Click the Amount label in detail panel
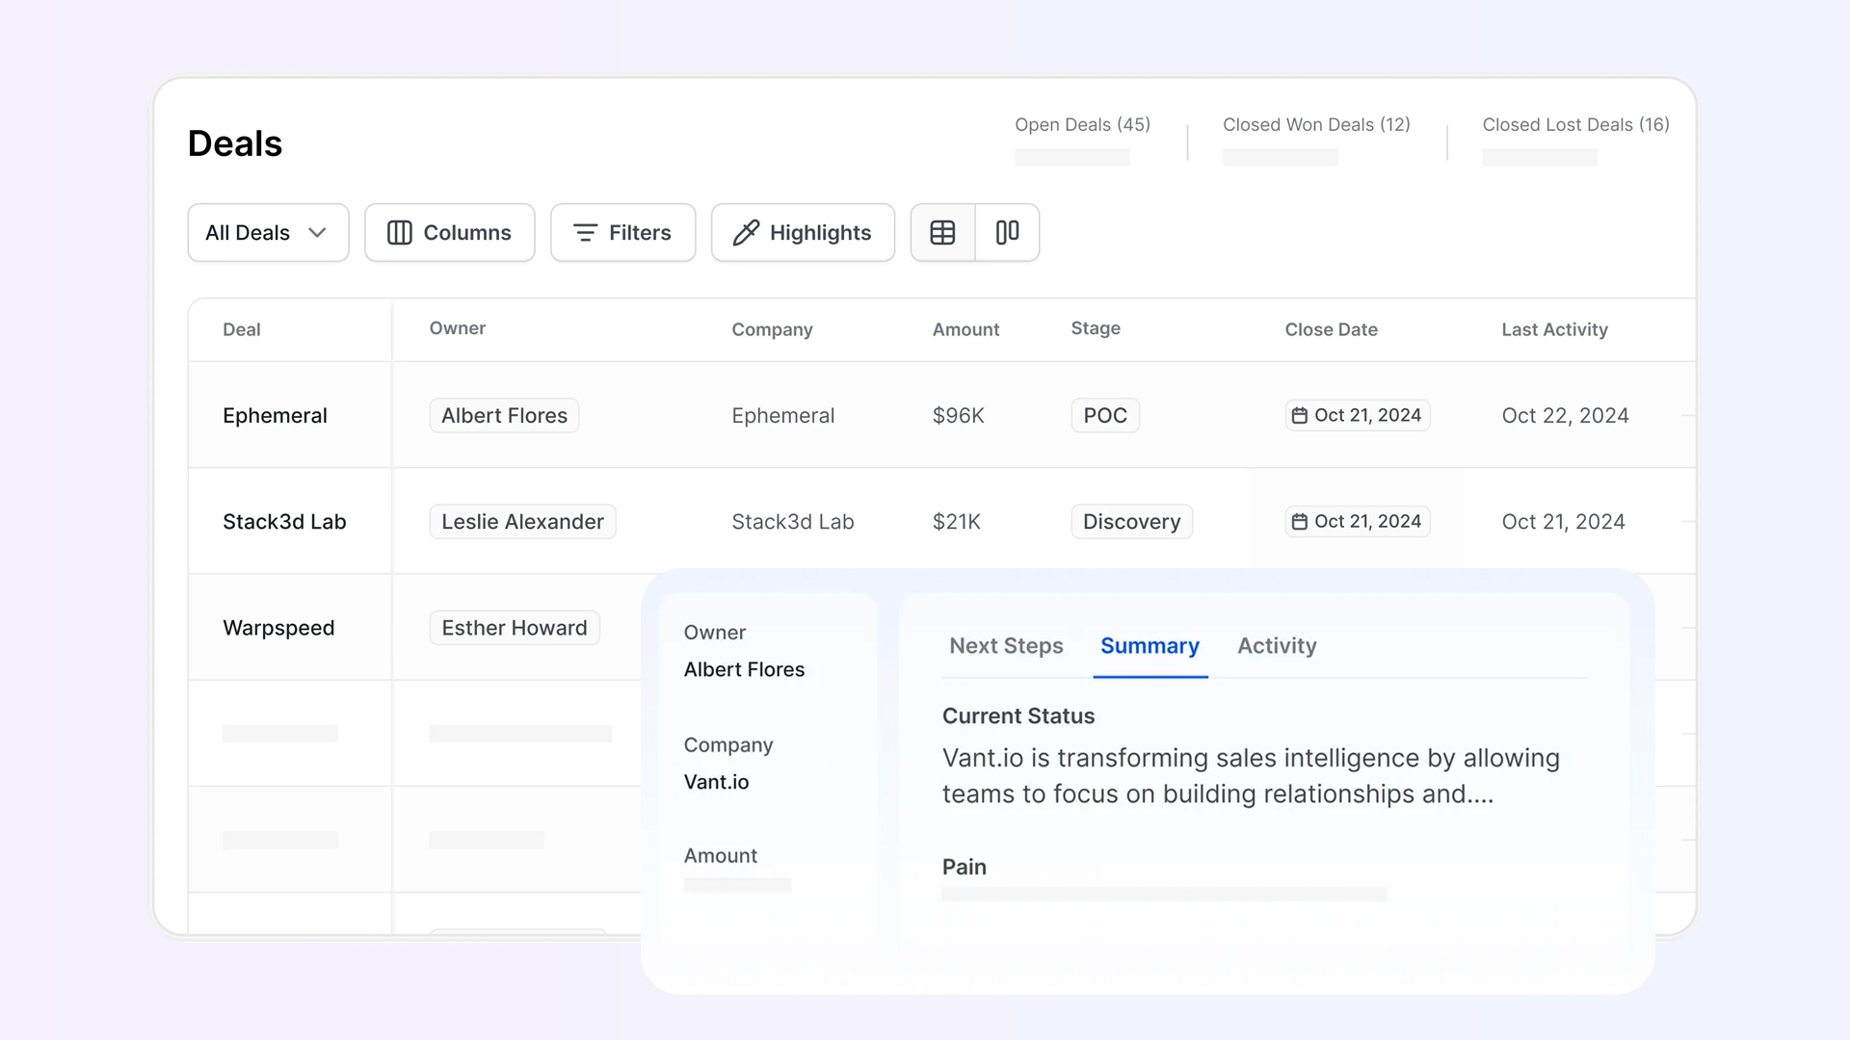Viewport: 1850px width, 1040px height. tap(720, 855)
